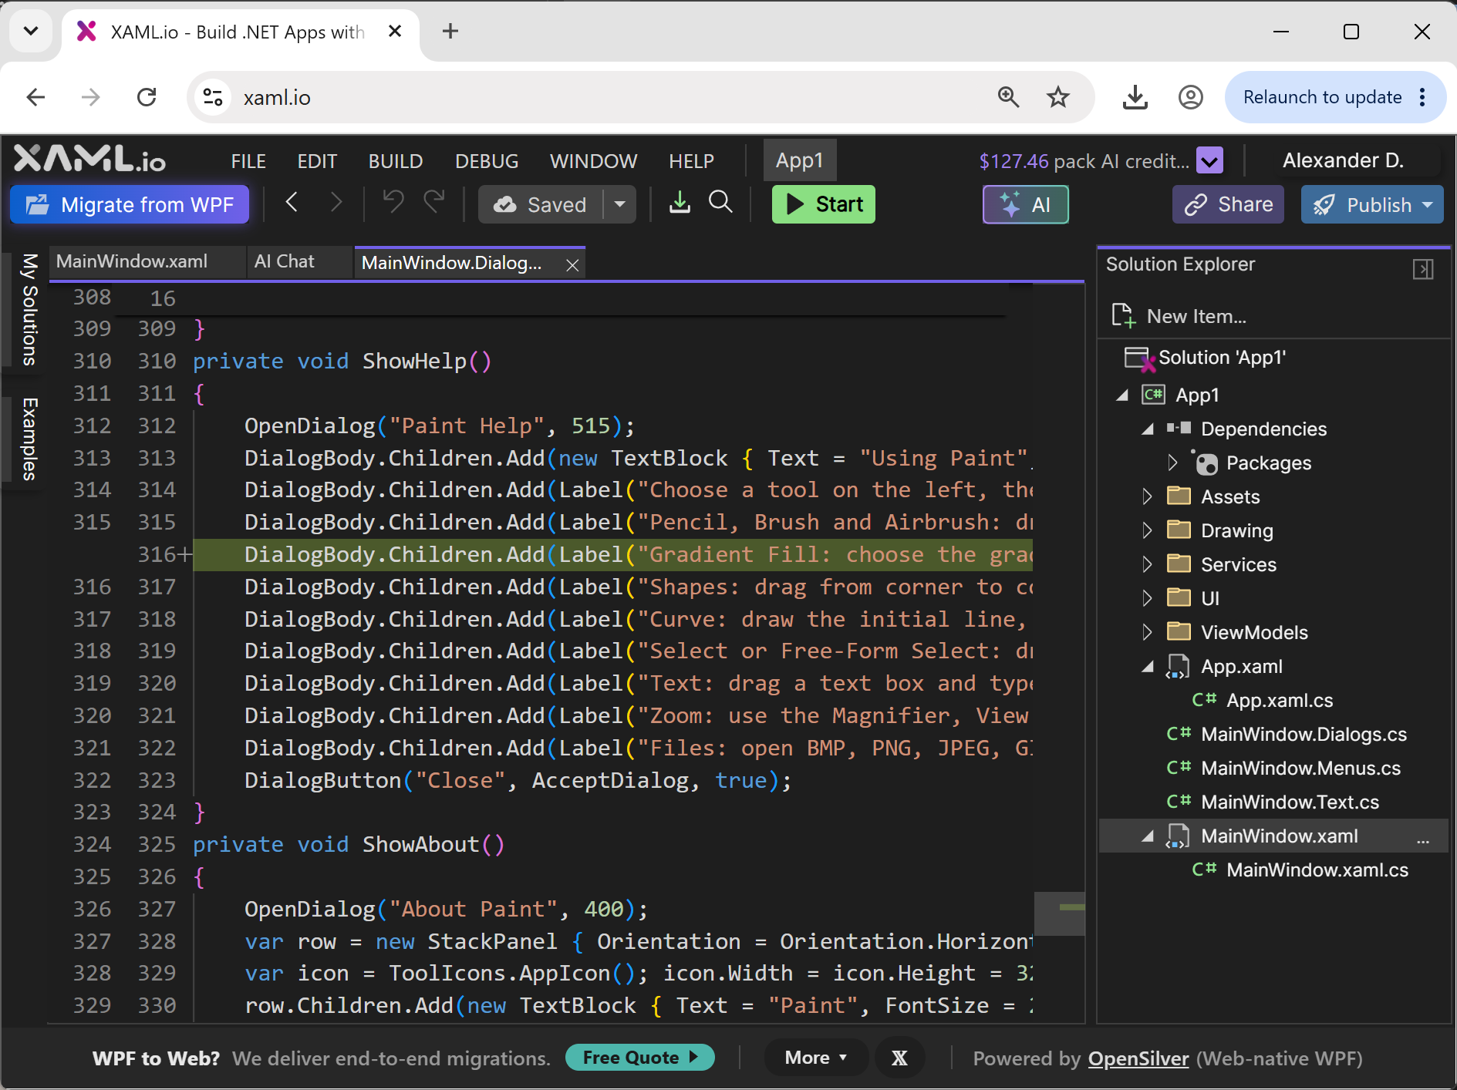Expand the UI folder
1457x1090 pixels.
1148,598
